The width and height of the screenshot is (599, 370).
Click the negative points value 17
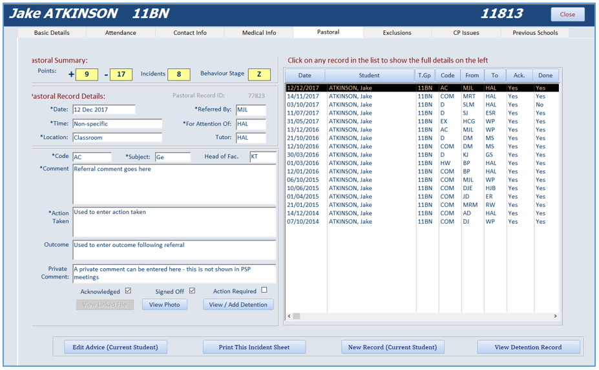pyautogui.click(x=121, y=74)
